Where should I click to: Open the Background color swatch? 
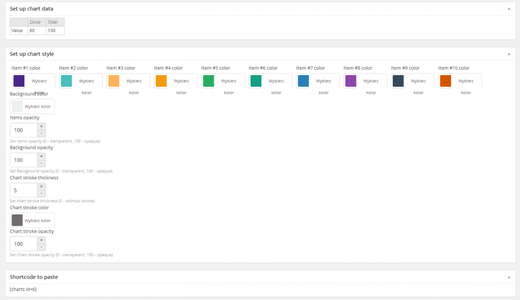point(17,106)
